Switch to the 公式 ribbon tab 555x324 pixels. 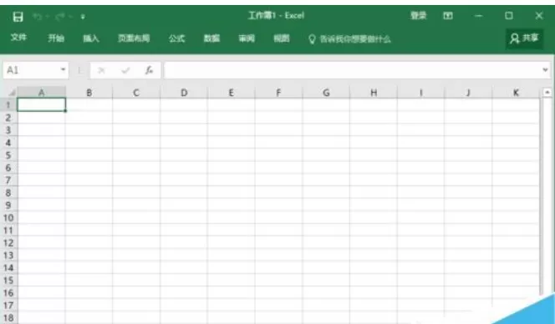click(176, 38)
